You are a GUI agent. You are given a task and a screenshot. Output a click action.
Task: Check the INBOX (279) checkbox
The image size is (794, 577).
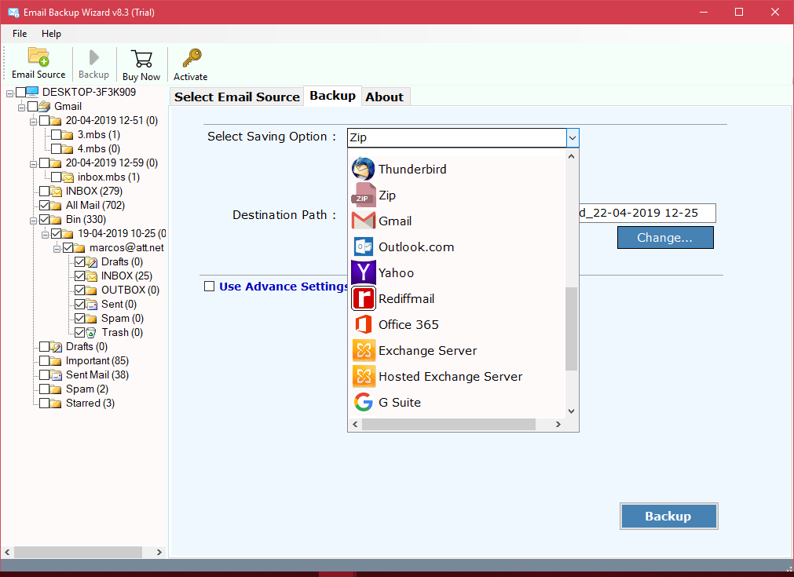(x=45, y=192)
